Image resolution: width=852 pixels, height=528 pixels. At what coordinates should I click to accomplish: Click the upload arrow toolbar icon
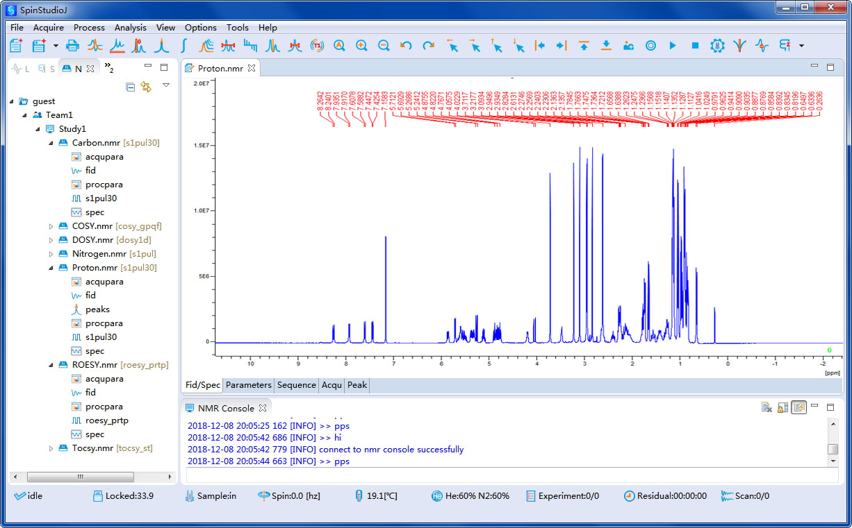coord(584,46)
